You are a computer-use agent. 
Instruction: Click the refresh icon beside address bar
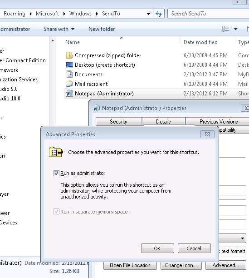(x=159, y=14)
